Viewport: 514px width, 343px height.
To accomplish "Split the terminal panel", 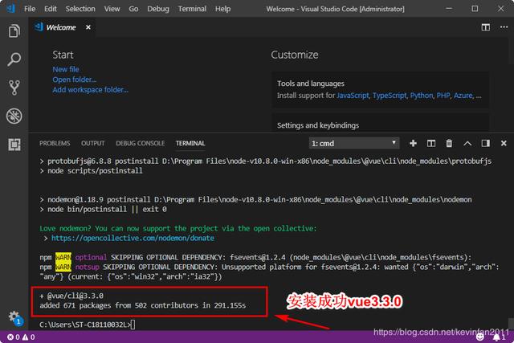I will coord(431,143).
